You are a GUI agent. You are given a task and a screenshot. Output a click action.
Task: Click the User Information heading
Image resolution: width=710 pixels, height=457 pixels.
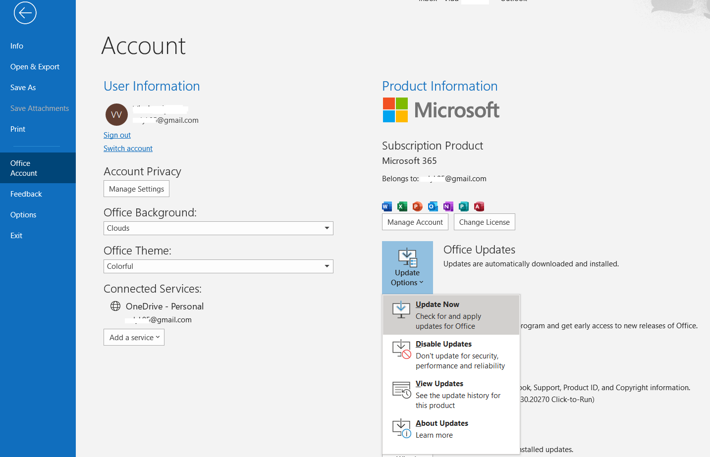152,86
